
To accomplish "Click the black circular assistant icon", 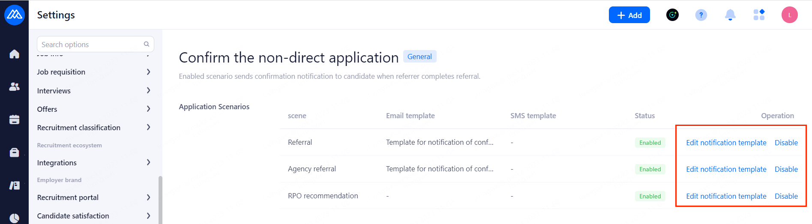I will pos(672,15).
